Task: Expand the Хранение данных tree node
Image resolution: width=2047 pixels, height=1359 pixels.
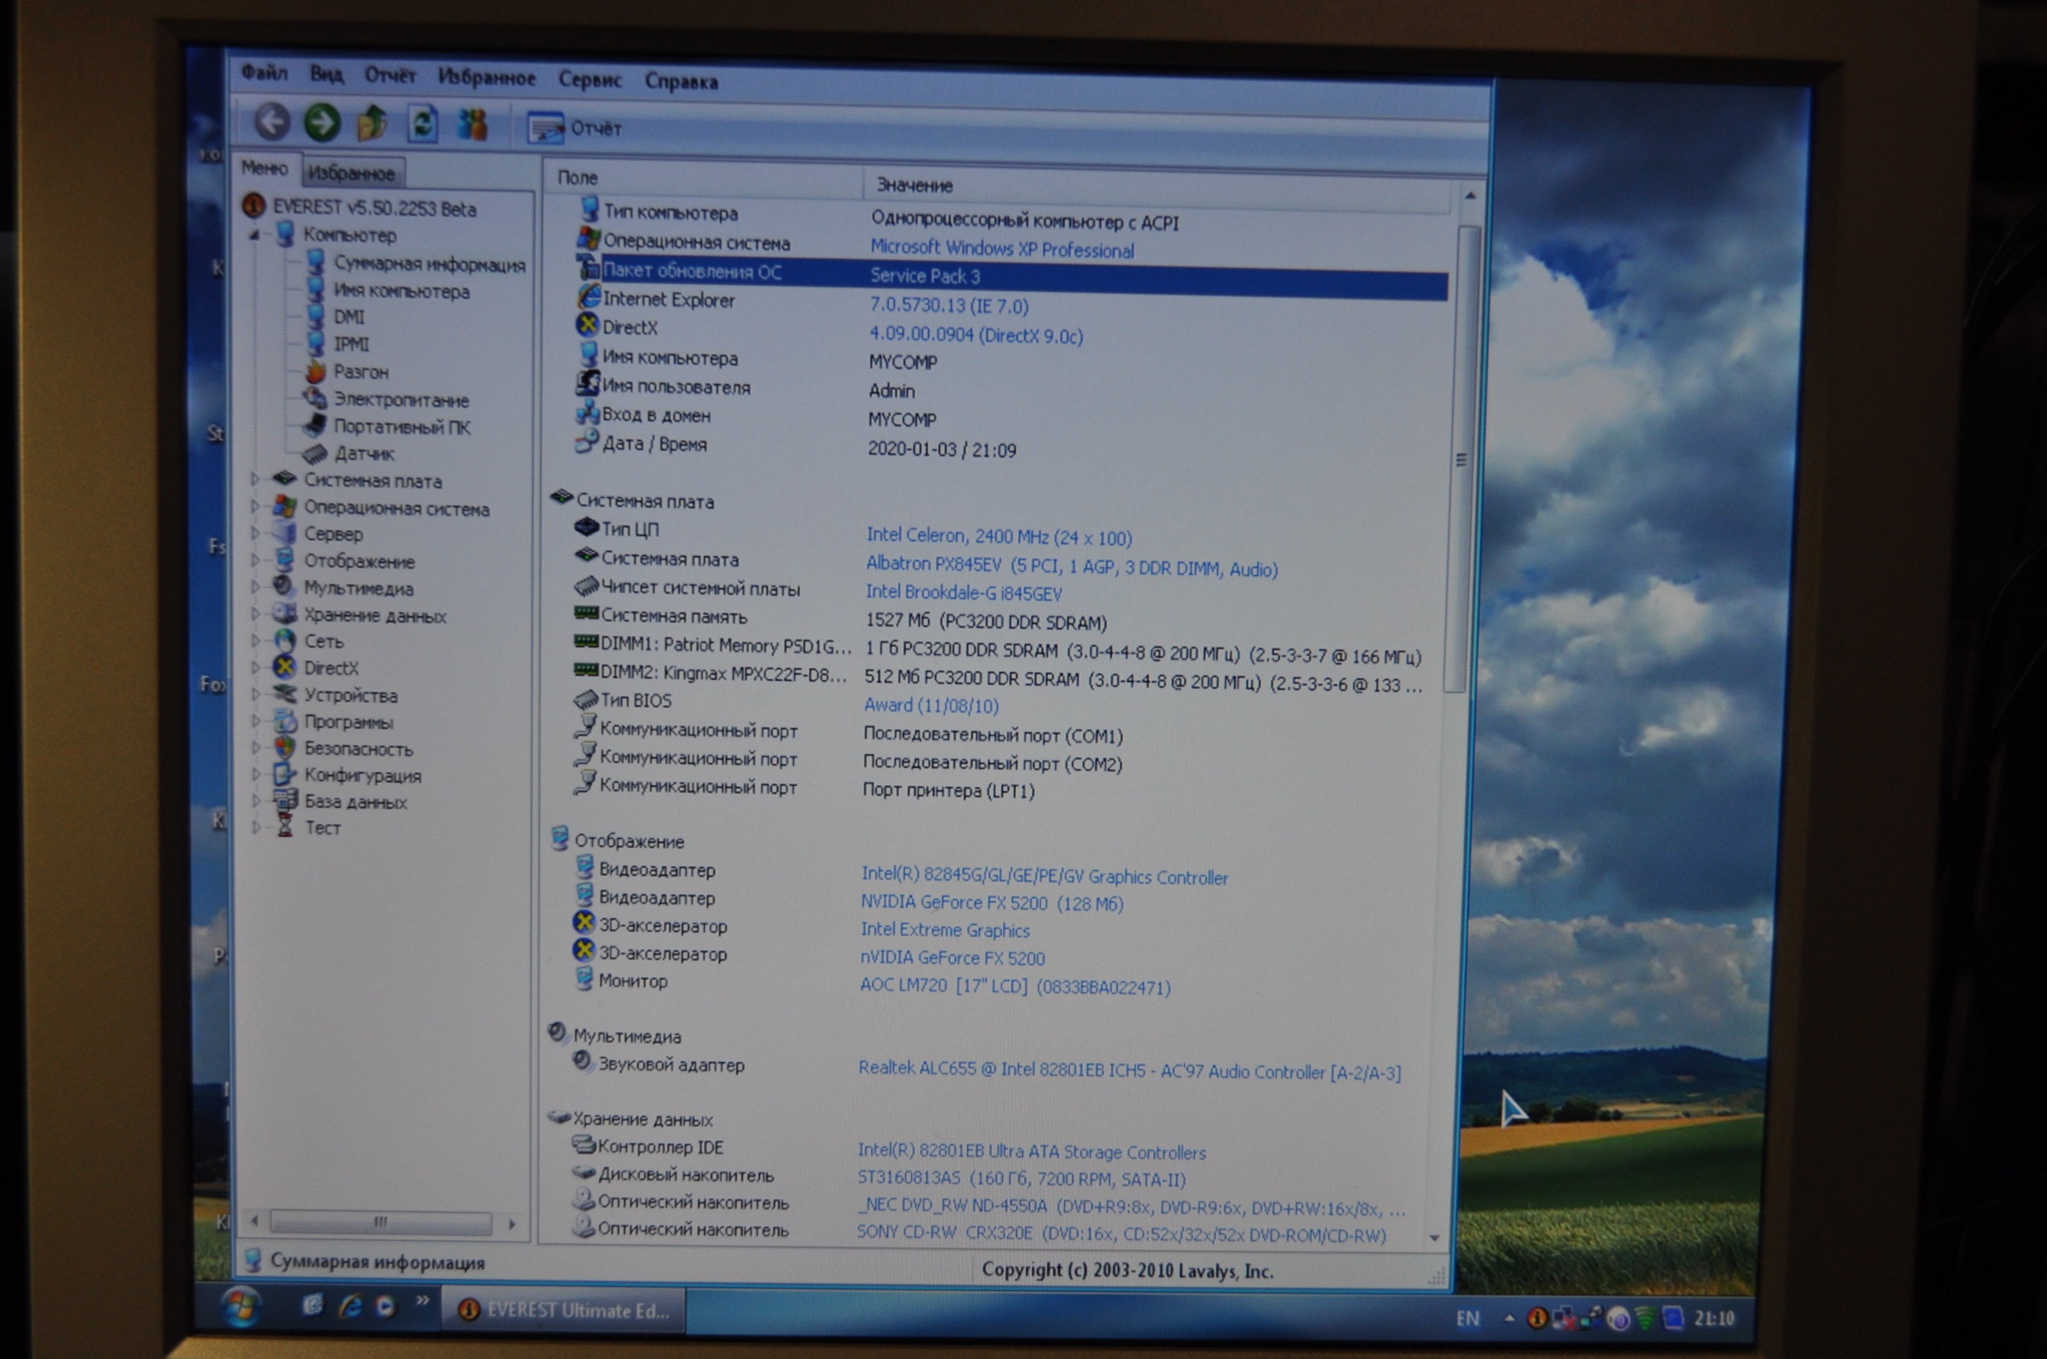Action: pos(255,615)
